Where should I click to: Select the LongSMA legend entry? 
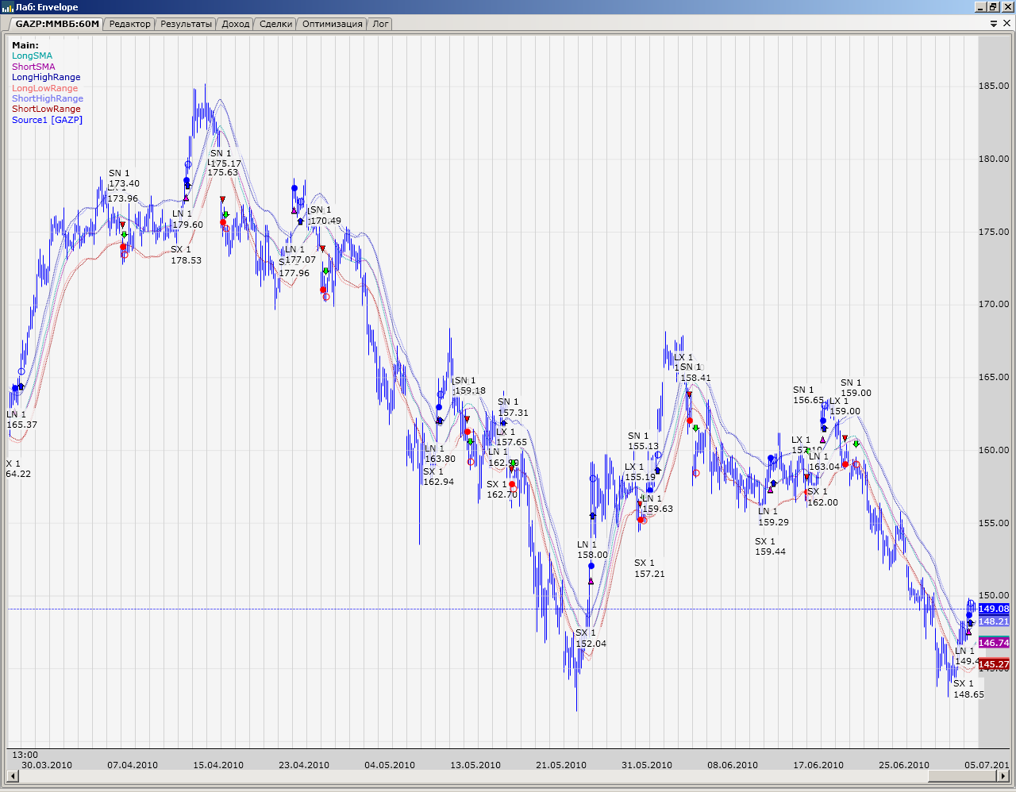coord(32,56)
